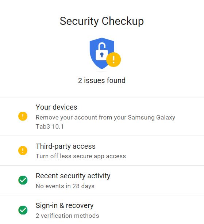
Task: Click the blue shield security icon
Action: coord(102,53)
